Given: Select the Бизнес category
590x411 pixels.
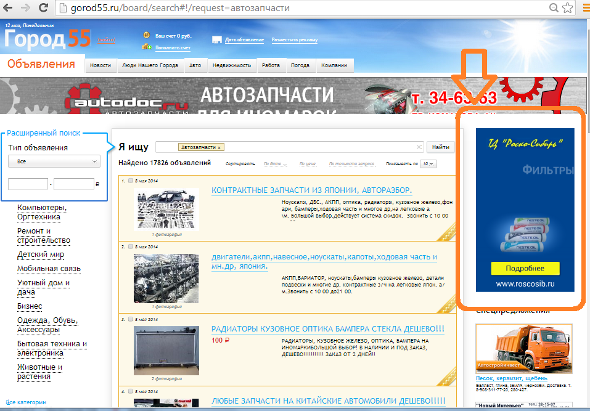Looking at the screenshot, I should pyautogui.click(x=30, y=306).
